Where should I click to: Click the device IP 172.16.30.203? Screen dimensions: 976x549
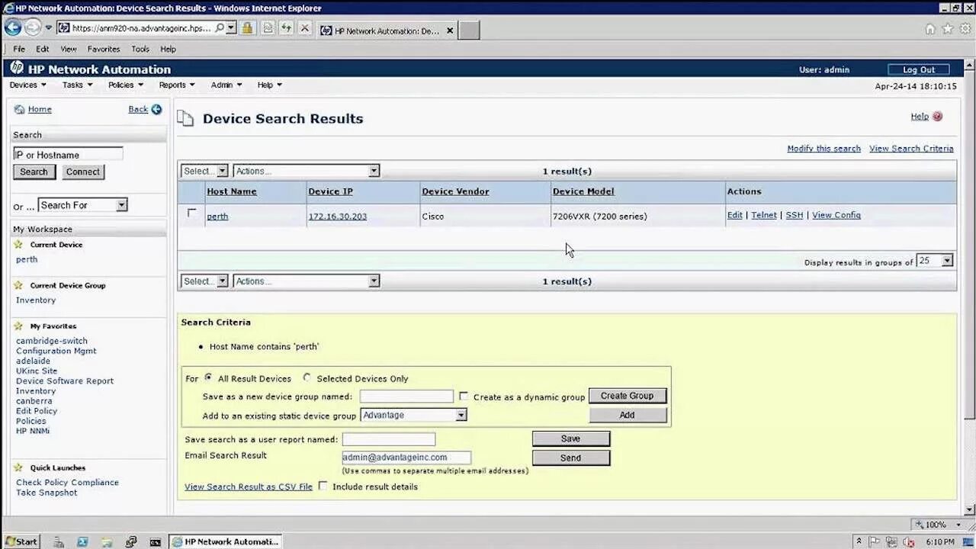tap(337, 217)
